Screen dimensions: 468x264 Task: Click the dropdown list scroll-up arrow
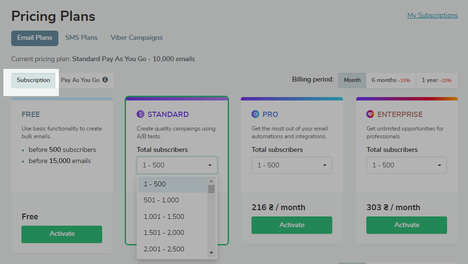tap(211, 181)
